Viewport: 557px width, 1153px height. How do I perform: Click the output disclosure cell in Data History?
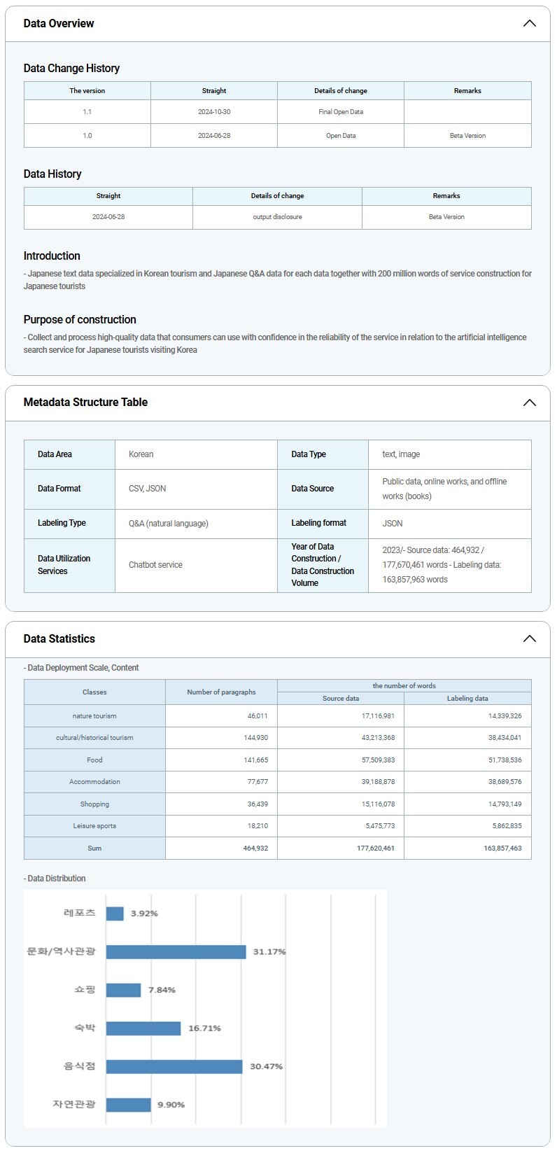pyautogui.click(x=277, y=217)
